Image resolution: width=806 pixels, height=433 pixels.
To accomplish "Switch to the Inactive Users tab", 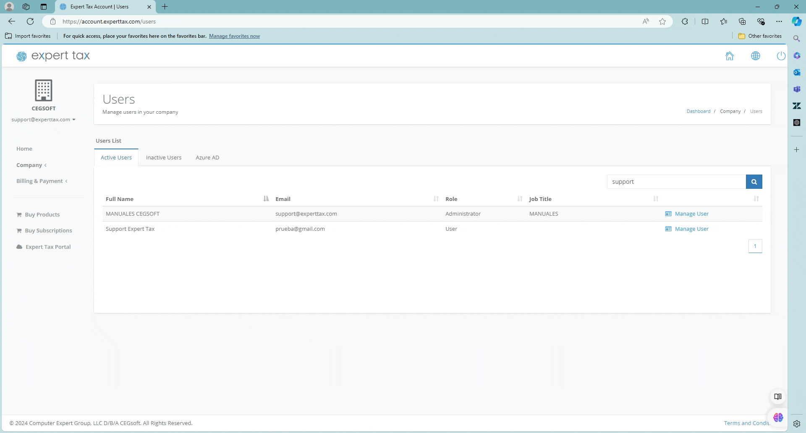I will tap(164, 157).
